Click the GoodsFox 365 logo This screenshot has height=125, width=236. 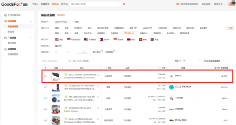click(x=14, y=4)
